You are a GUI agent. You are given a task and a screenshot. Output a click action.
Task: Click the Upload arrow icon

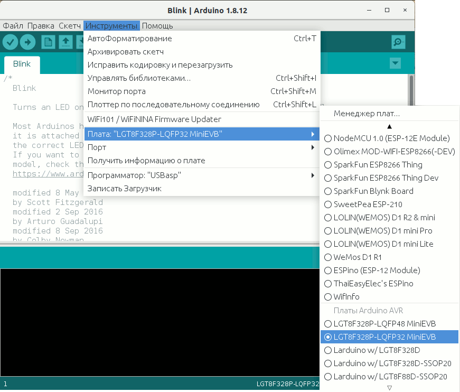(x=27, y=42)
